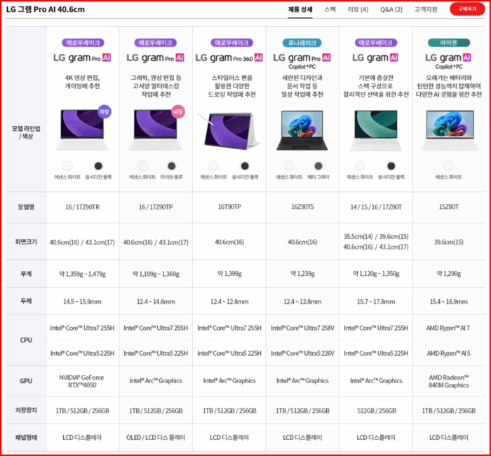Click the 모델 라인업 / 색상 row header
The height and width of the screenshot is (456, 491).
pos(26,132)
